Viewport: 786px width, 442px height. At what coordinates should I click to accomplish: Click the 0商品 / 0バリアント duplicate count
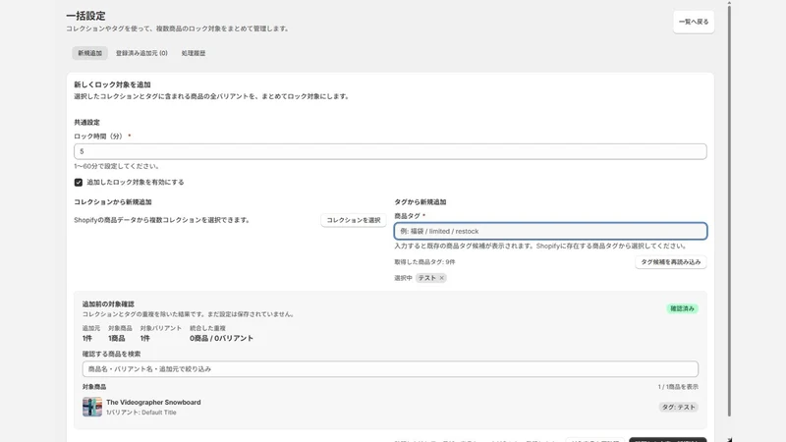pyautogui.click(x=222, y=338)
